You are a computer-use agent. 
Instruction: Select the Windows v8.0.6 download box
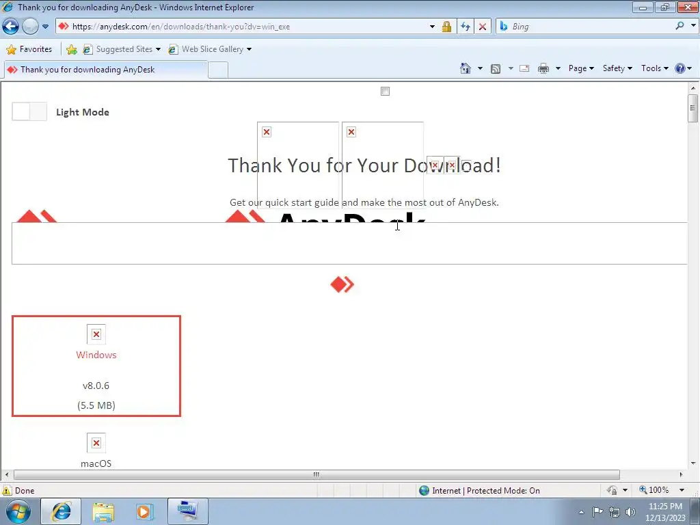[x=96, y=366]
